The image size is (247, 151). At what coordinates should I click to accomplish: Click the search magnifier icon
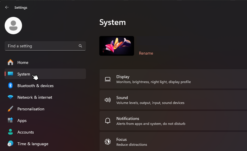click(80, 46)
